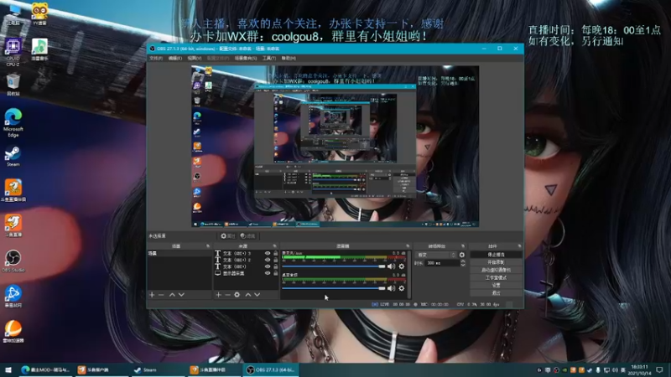
Task: Toggle lock on bottom 文本 (GDI+) source
Action: point(276,266)
